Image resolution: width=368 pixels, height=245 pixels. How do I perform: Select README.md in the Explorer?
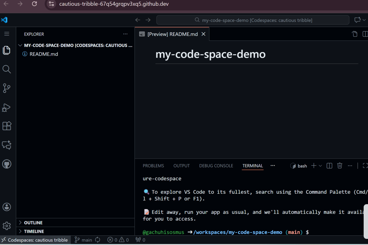(44, 54)
